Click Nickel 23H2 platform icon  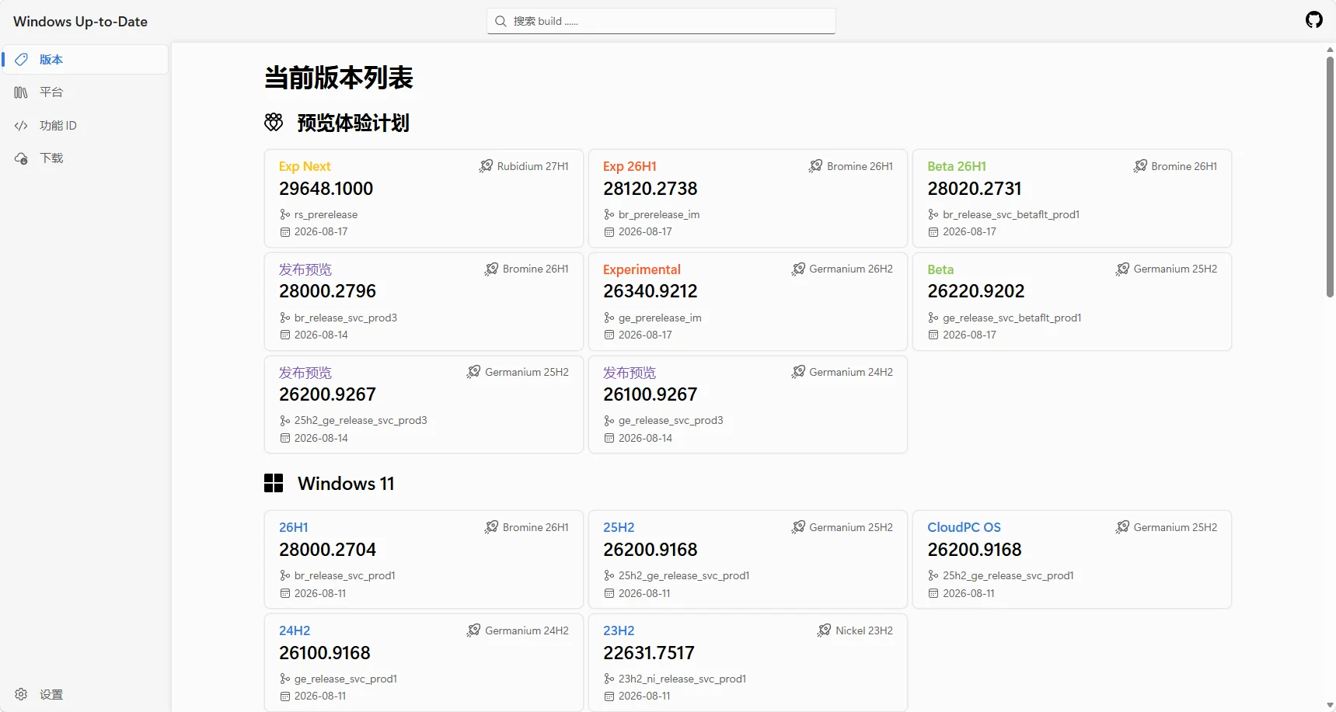[x=824, y=630]
